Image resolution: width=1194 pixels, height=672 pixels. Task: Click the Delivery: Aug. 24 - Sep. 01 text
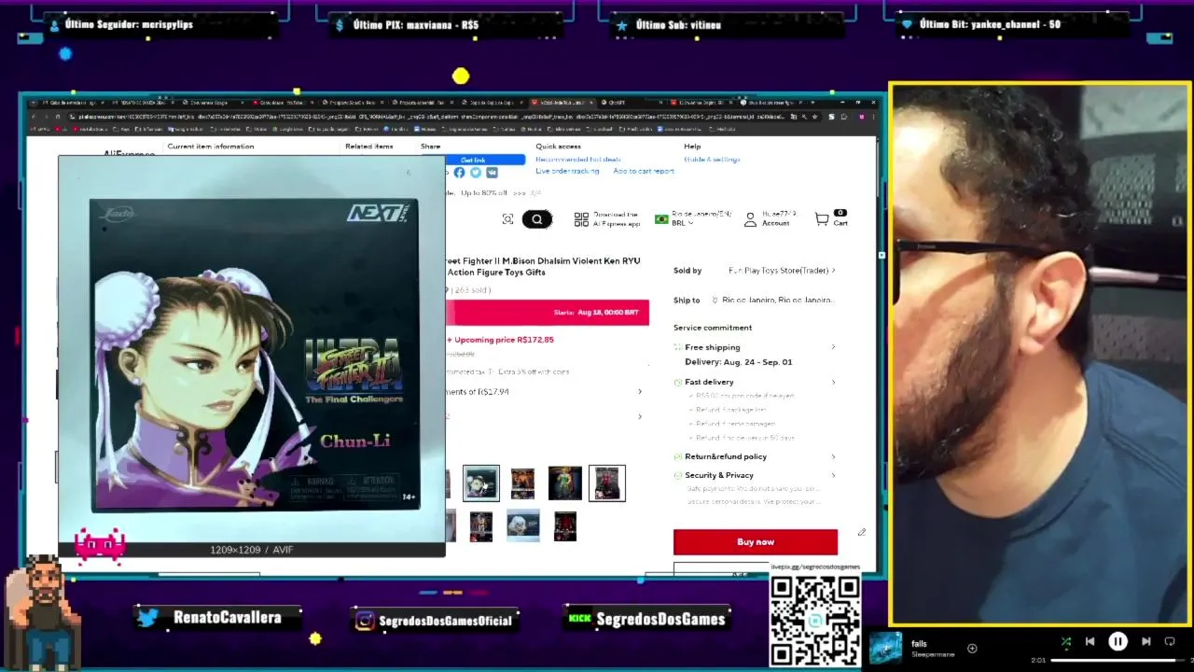[738, 362]
